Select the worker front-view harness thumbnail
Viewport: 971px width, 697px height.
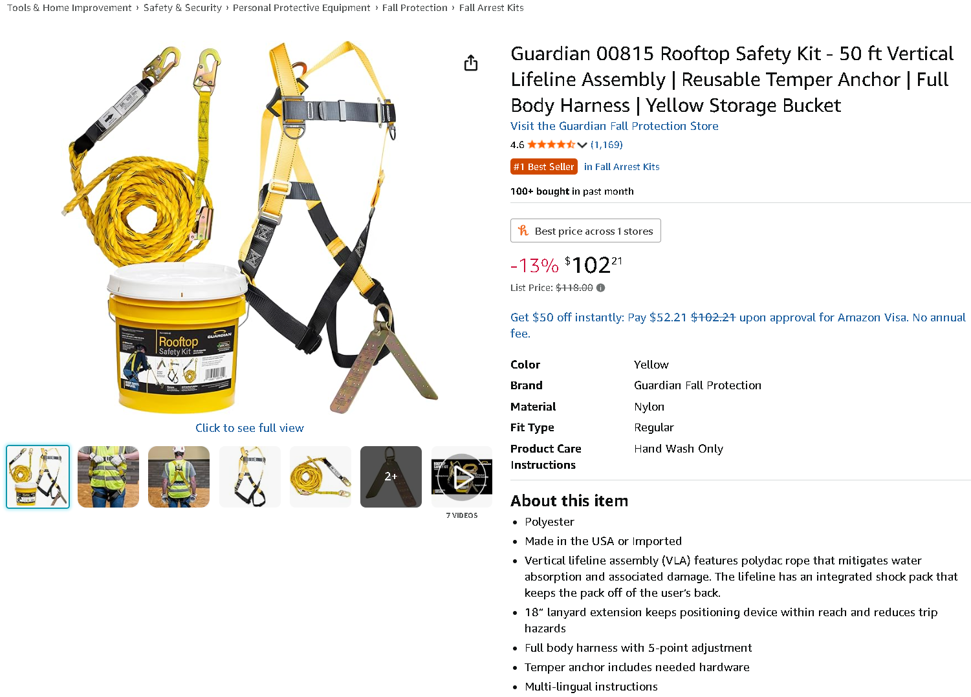tap(108, 477)
